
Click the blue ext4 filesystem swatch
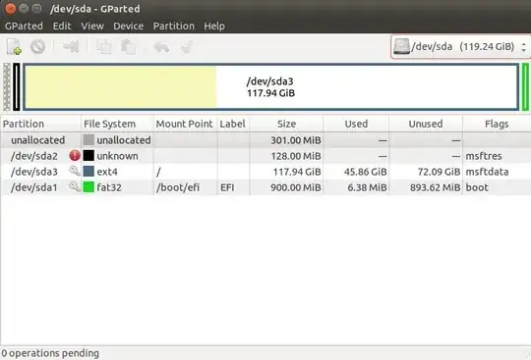pos(88,172)
